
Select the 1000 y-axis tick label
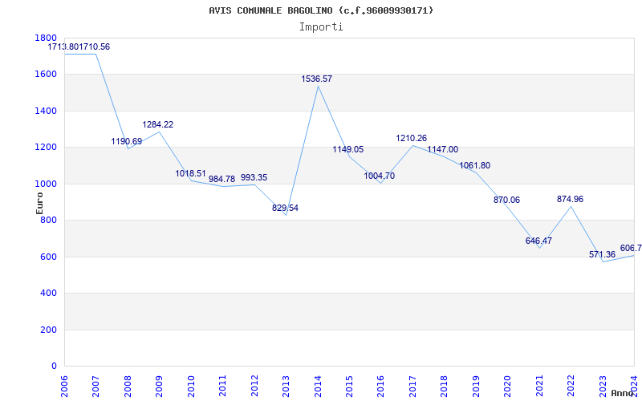click(x=46, y=184)
